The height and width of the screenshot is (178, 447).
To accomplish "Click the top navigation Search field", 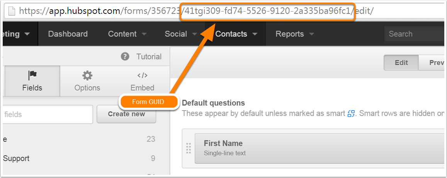I will click(x=414, y=34).
